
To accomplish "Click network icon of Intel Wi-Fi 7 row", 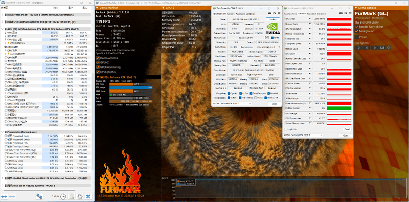I will point(6,185).
